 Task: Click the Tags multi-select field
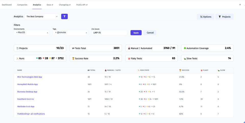(70, 33)
